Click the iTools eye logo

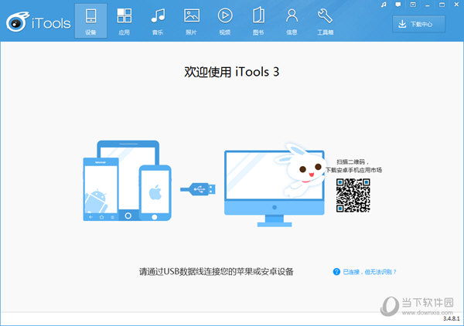[x=18, y=22]
